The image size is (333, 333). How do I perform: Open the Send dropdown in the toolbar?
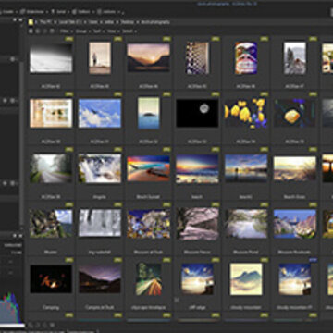(60, 12)
